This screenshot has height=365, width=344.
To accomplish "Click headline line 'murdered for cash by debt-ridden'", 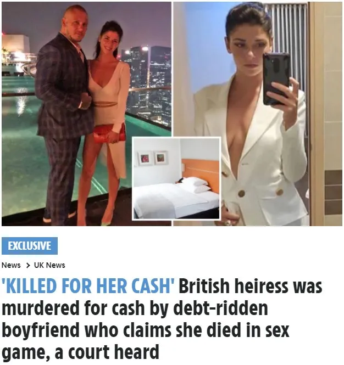I will coord(135,308).
